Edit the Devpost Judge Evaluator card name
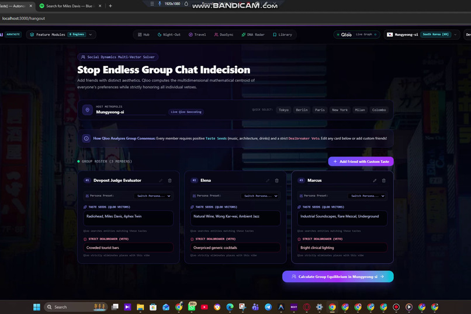Image resolution: width=471 pixels, height=314 pixels. tap(161, 181)
